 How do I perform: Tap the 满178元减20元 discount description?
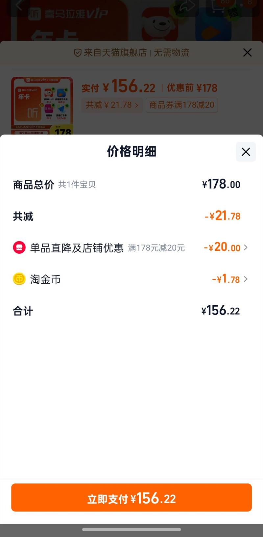[156, 248]
